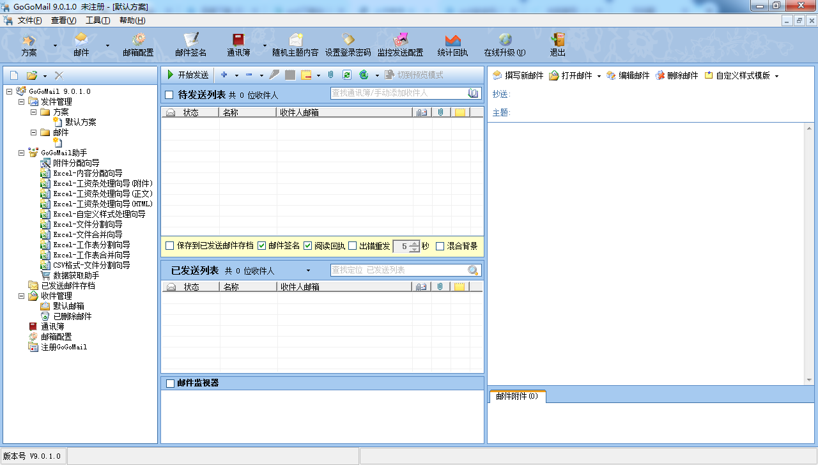Enable the 出错重发 checkbox

click(x=352, y=246)
